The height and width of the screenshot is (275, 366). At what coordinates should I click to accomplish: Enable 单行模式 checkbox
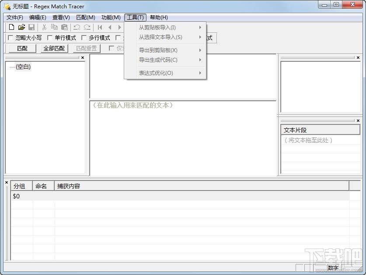pos(49,38)
